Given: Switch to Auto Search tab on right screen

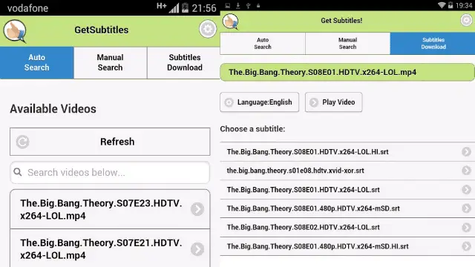Looking at the screenshot, I should (x=263, y=44).
